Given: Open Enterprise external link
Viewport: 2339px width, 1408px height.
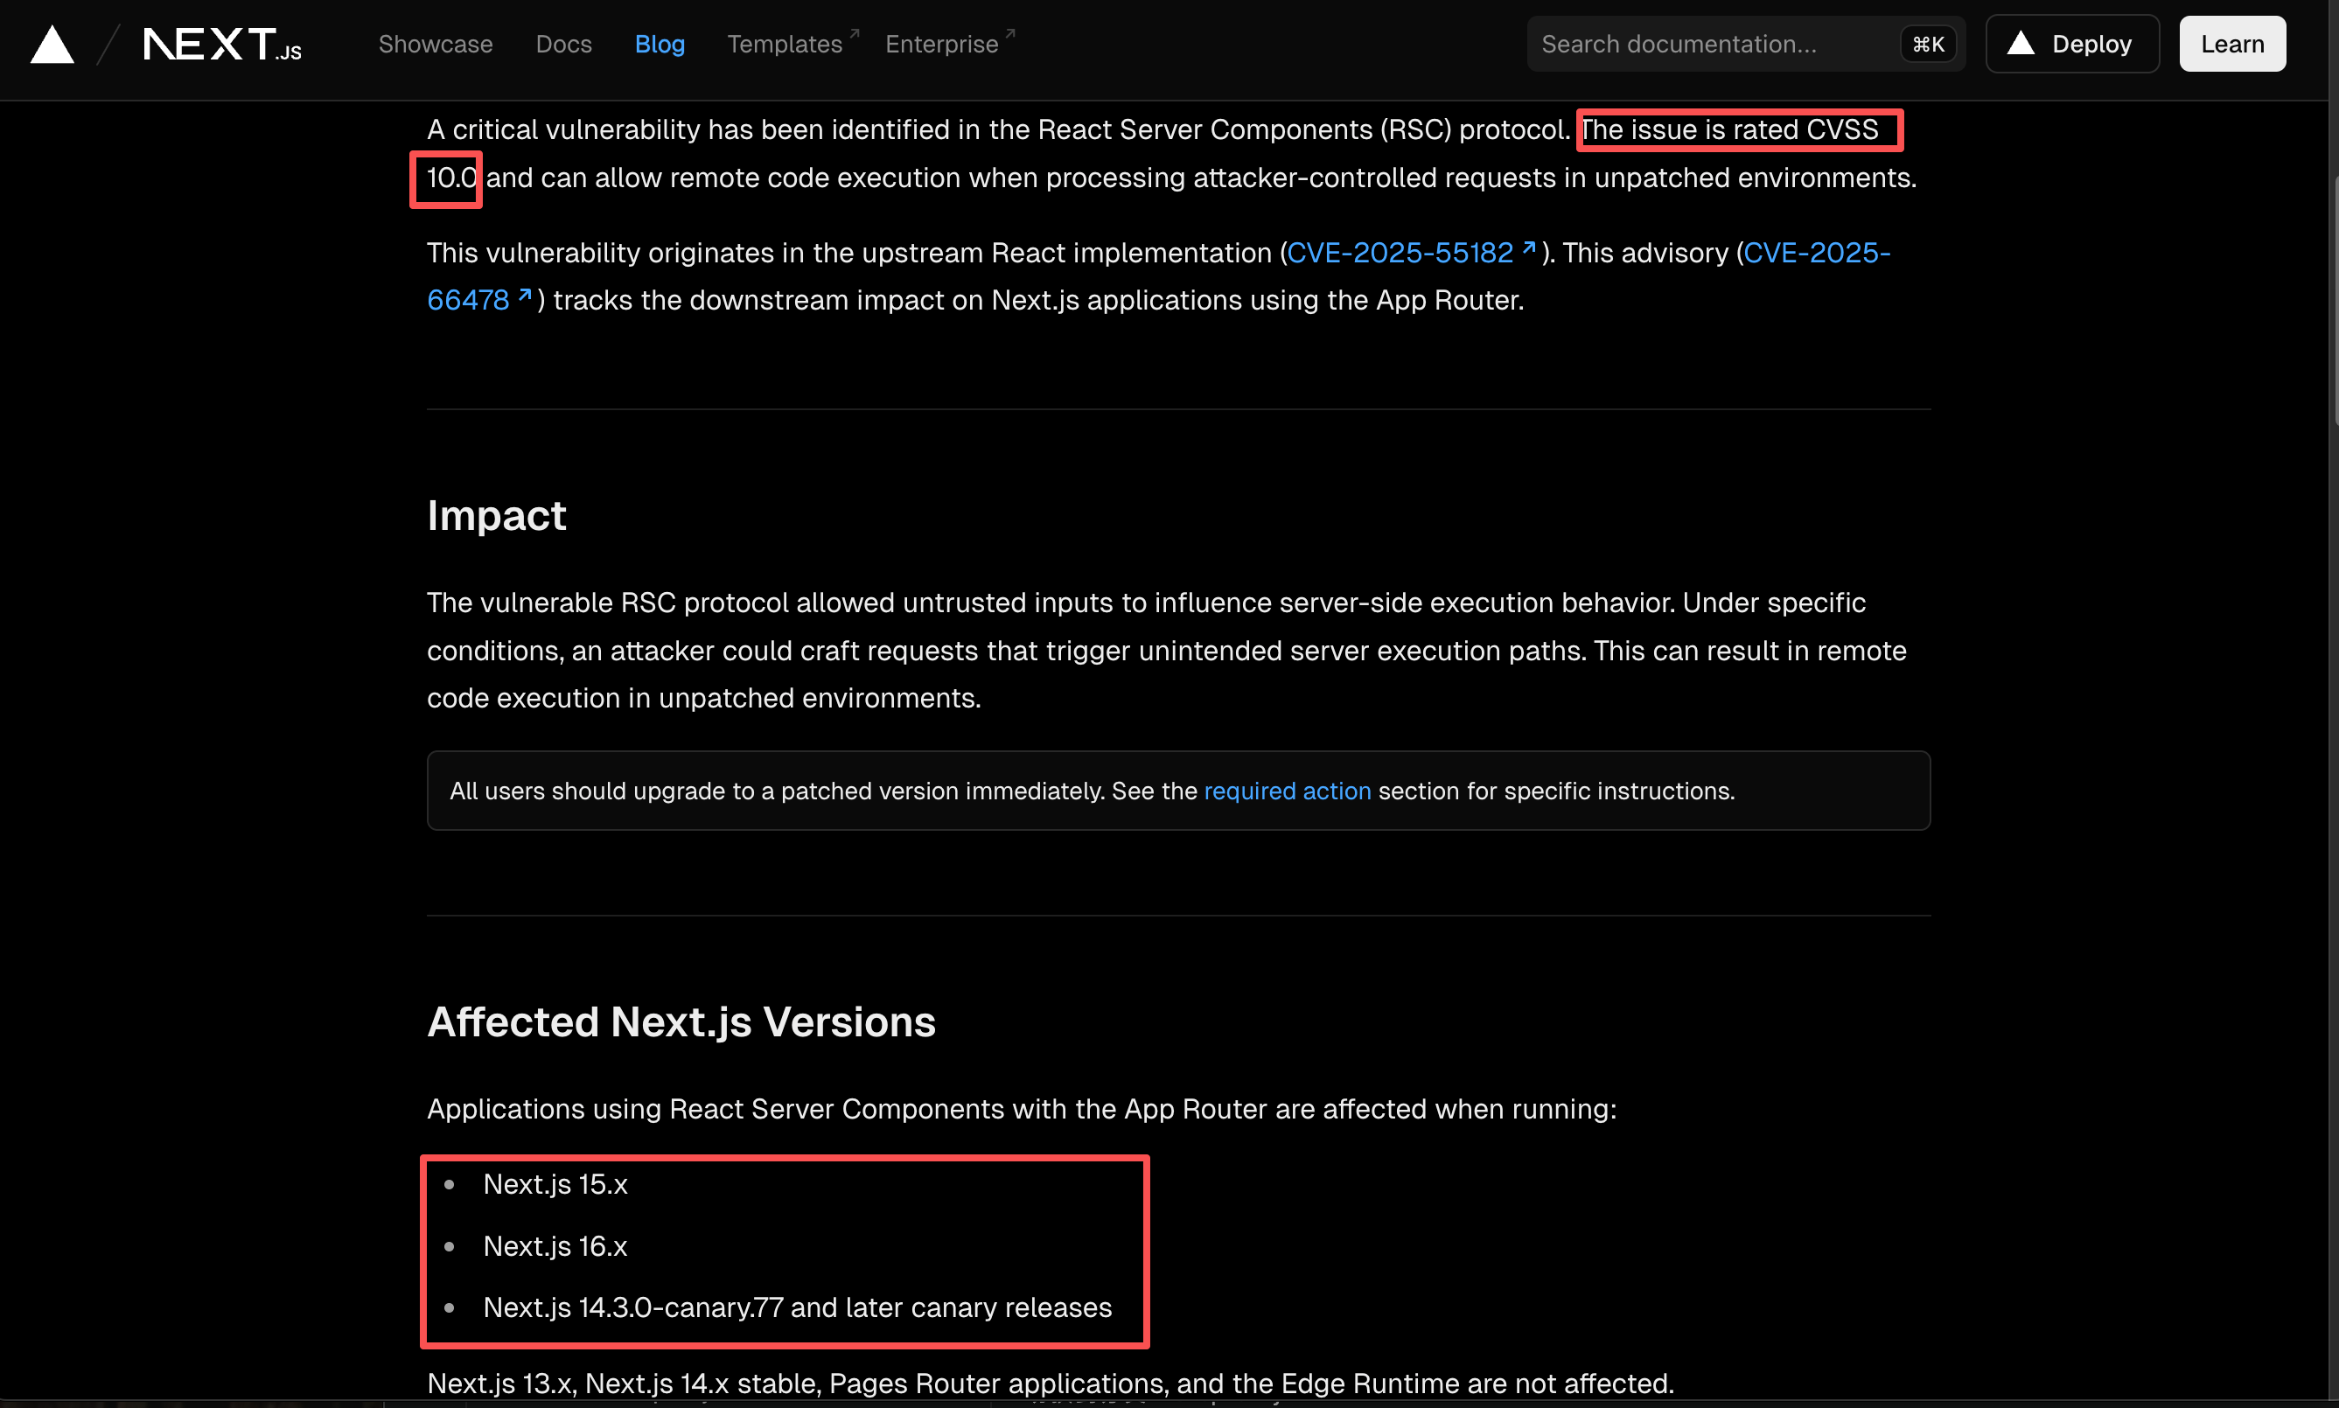Looking at the screenshot, I should 950,44.
